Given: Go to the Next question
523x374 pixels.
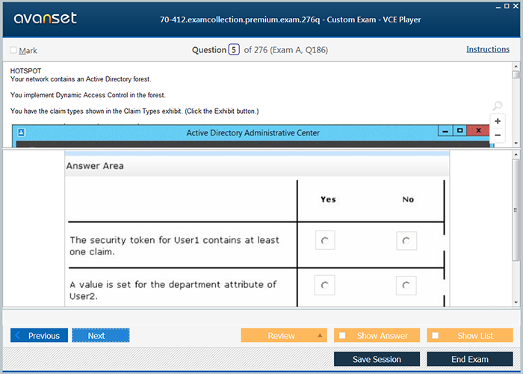Looking at the screenshot, I should click(x=101, y=335).
